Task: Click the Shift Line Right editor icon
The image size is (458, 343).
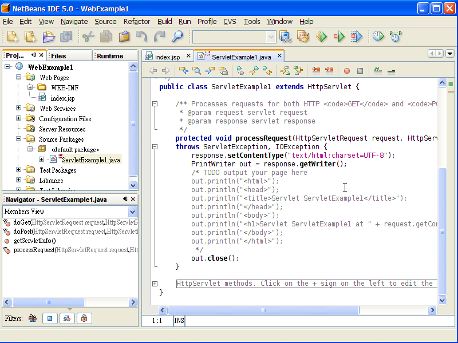Action: pyautogui.click(x=329, y=70)
